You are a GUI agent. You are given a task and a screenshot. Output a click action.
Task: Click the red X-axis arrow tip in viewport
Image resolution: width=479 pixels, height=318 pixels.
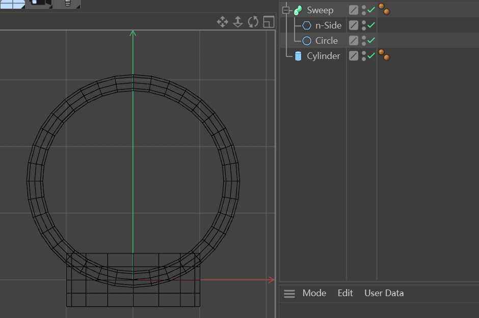point(271,279)
